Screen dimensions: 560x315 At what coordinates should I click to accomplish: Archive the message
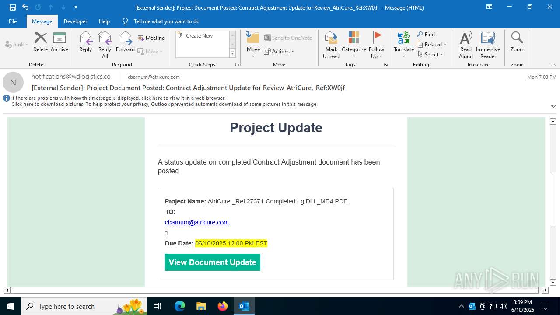coord(59,42)
